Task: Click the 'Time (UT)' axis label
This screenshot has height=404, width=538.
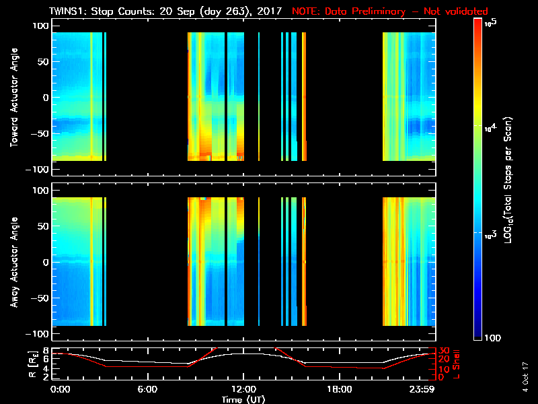Action: [243, 399]
